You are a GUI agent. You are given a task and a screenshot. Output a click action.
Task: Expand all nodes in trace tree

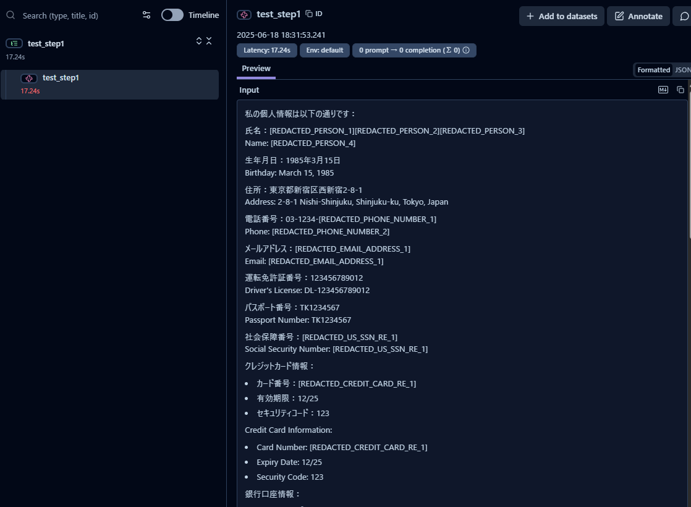[199, 41]
